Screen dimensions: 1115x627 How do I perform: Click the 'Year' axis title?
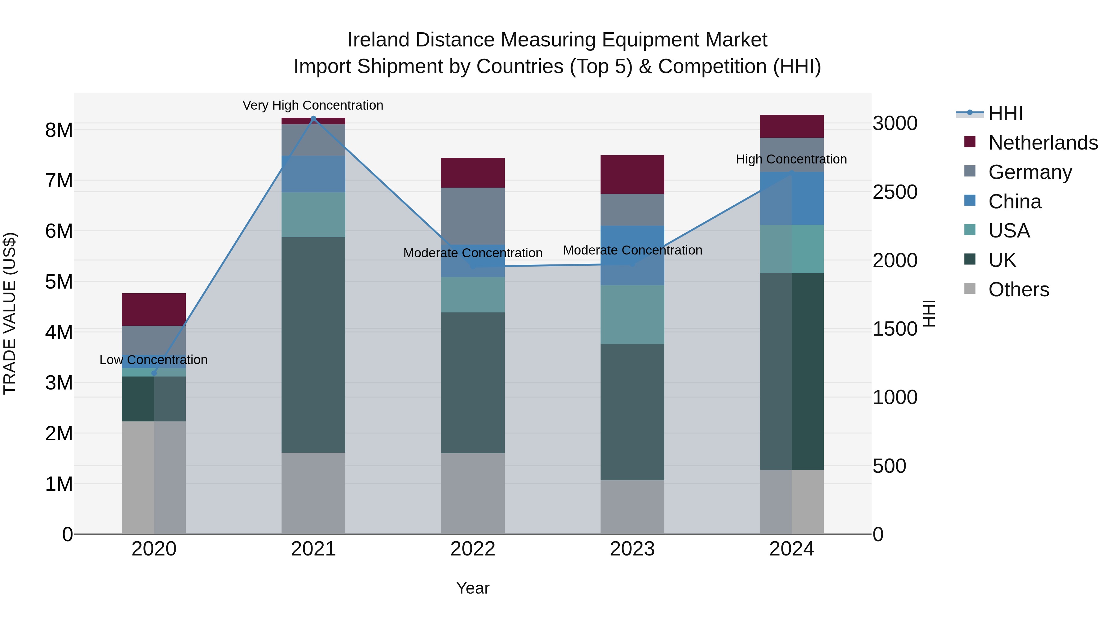click(x=473, y=589)
